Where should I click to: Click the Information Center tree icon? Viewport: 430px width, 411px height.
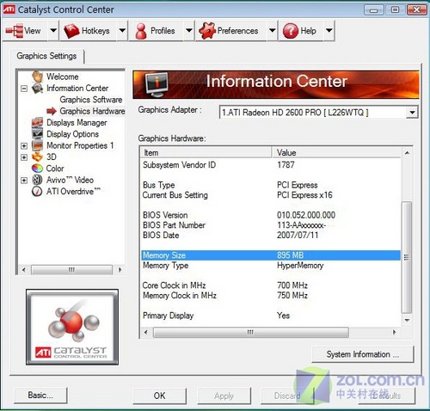coord(37,89)
